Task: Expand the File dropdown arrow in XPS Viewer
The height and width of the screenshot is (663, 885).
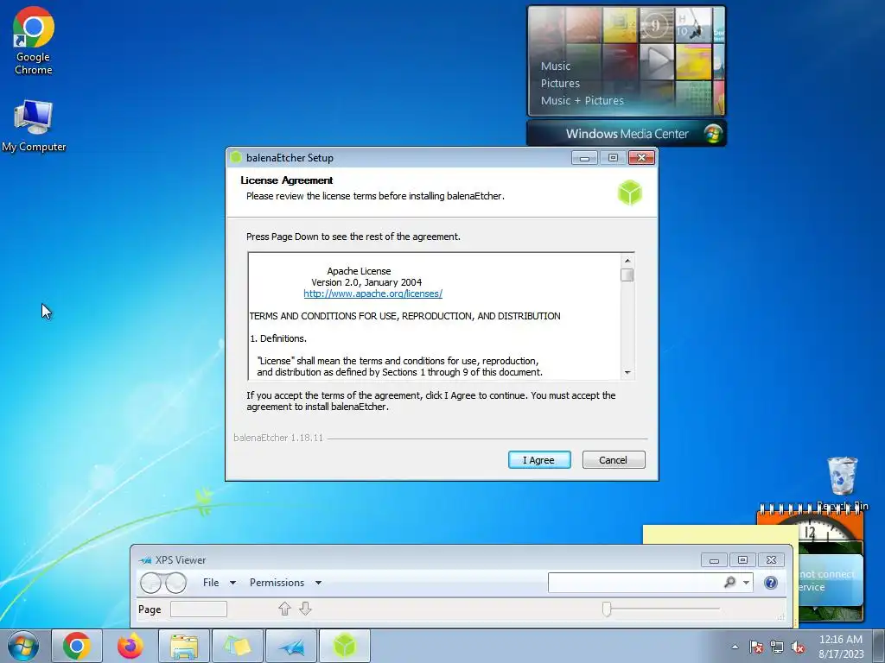Action: (232, 583)
